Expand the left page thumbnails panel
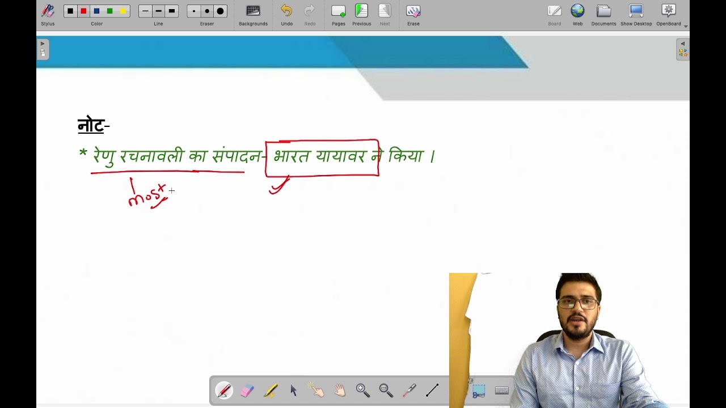Viewport: 726px width, 408px height. (x=43, y=49)
